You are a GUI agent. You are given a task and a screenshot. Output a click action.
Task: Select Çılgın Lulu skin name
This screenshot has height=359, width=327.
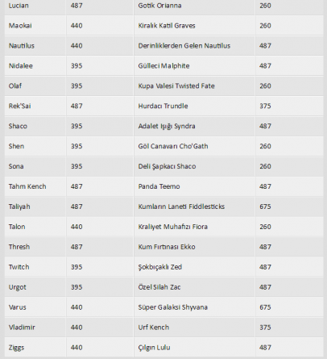(154, 348)
